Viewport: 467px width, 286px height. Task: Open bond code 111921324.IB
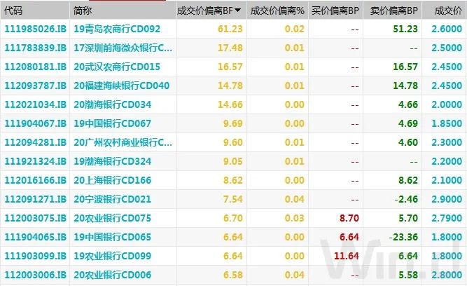(x=35, y=161)
